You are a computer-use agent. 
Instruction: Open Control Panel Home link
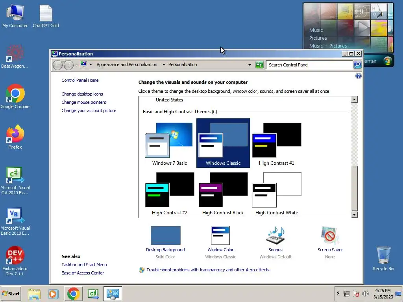[x=80, y=80]
